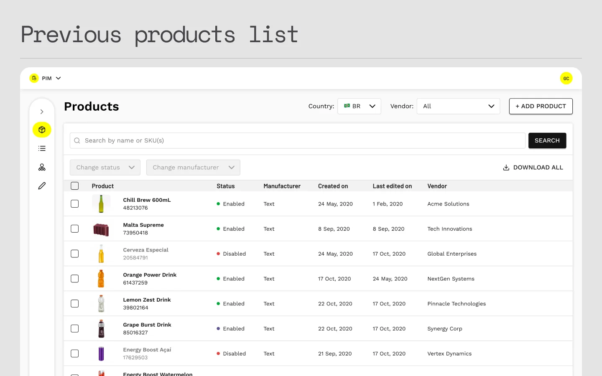Click the Add Product button
This screenshot has height=376, width=602.
tap(541, 106)
